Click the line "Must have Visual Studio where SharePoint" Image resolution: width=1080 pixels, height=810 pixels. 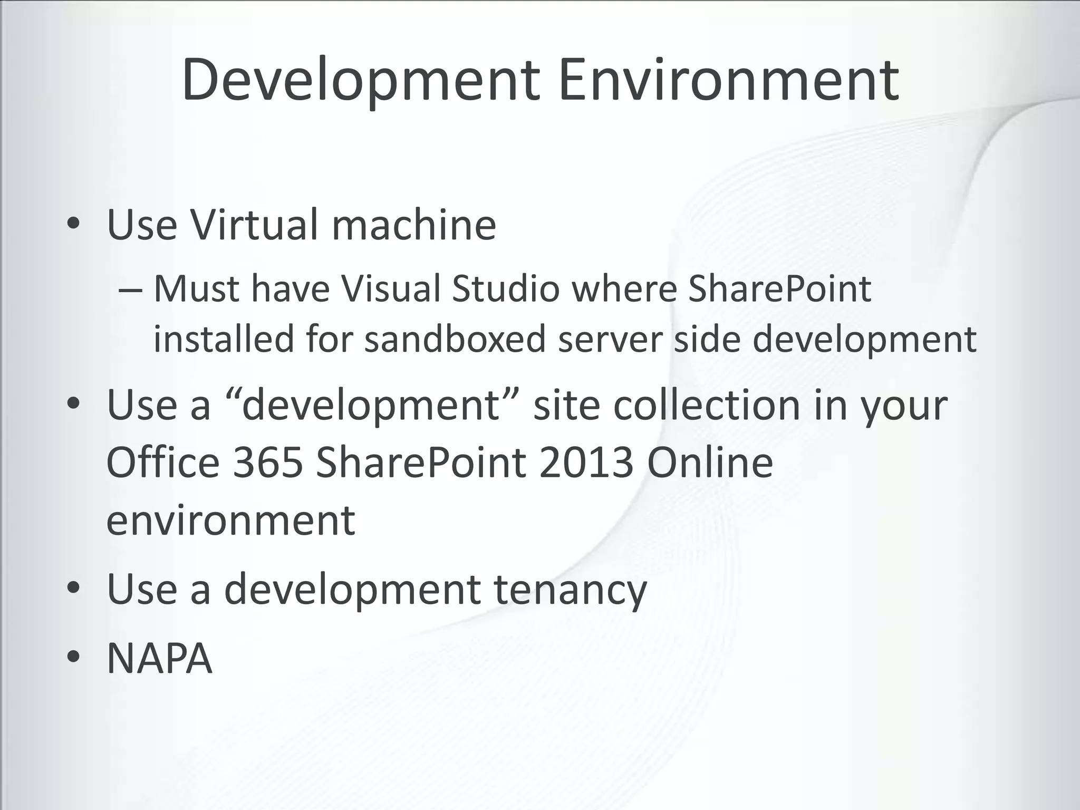[512, 289]
